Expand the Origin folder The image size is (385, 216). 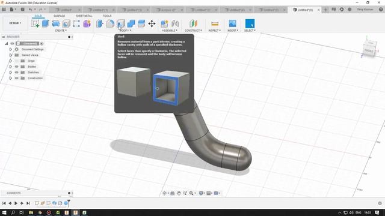[x=11, y=61]
